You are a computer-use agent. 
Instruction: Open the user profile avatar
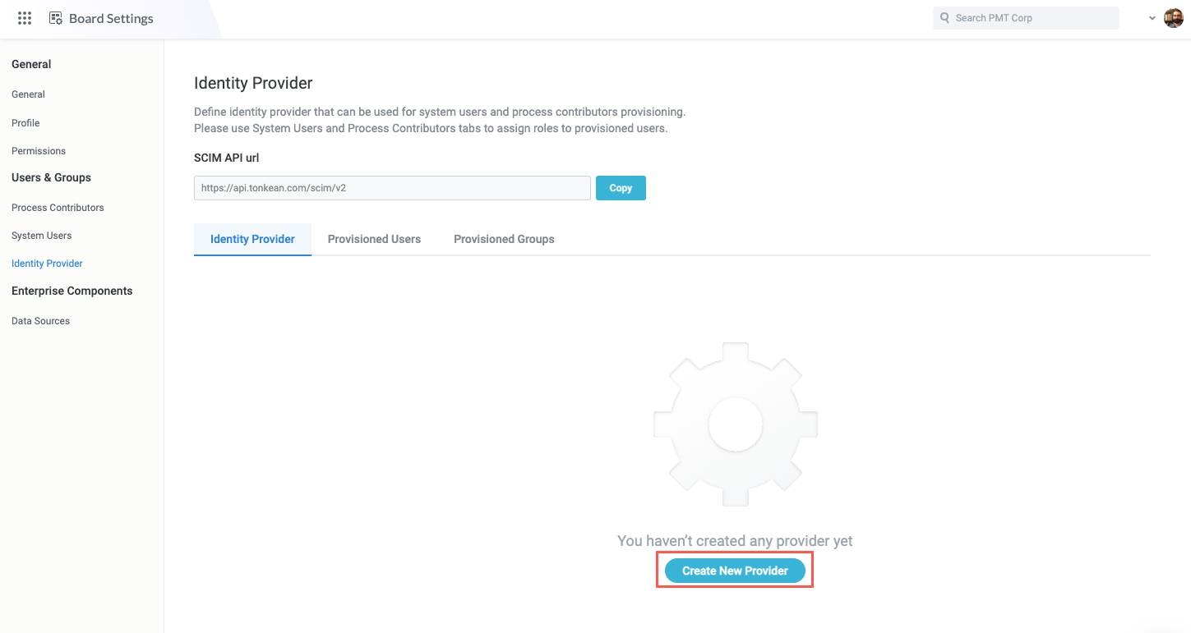1173,17
